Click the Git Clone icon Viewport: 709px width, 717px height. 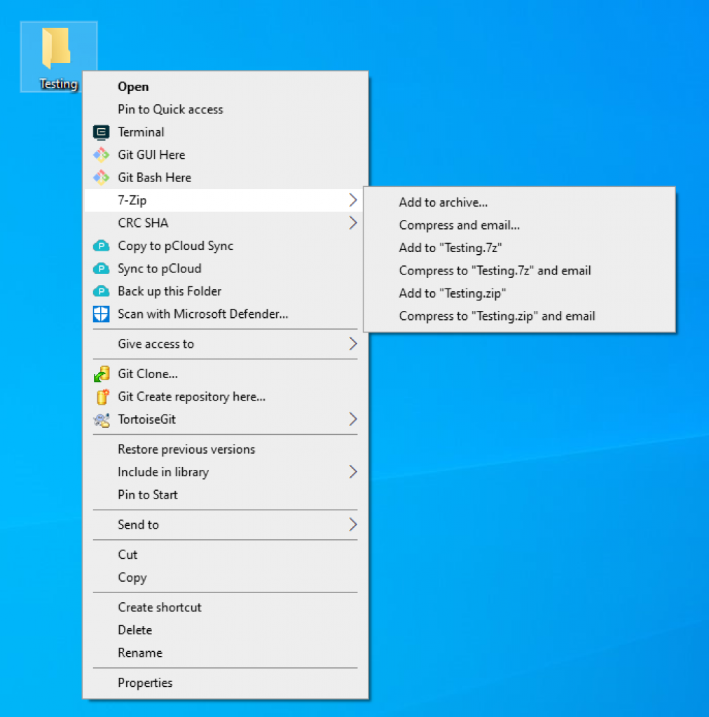101,374
